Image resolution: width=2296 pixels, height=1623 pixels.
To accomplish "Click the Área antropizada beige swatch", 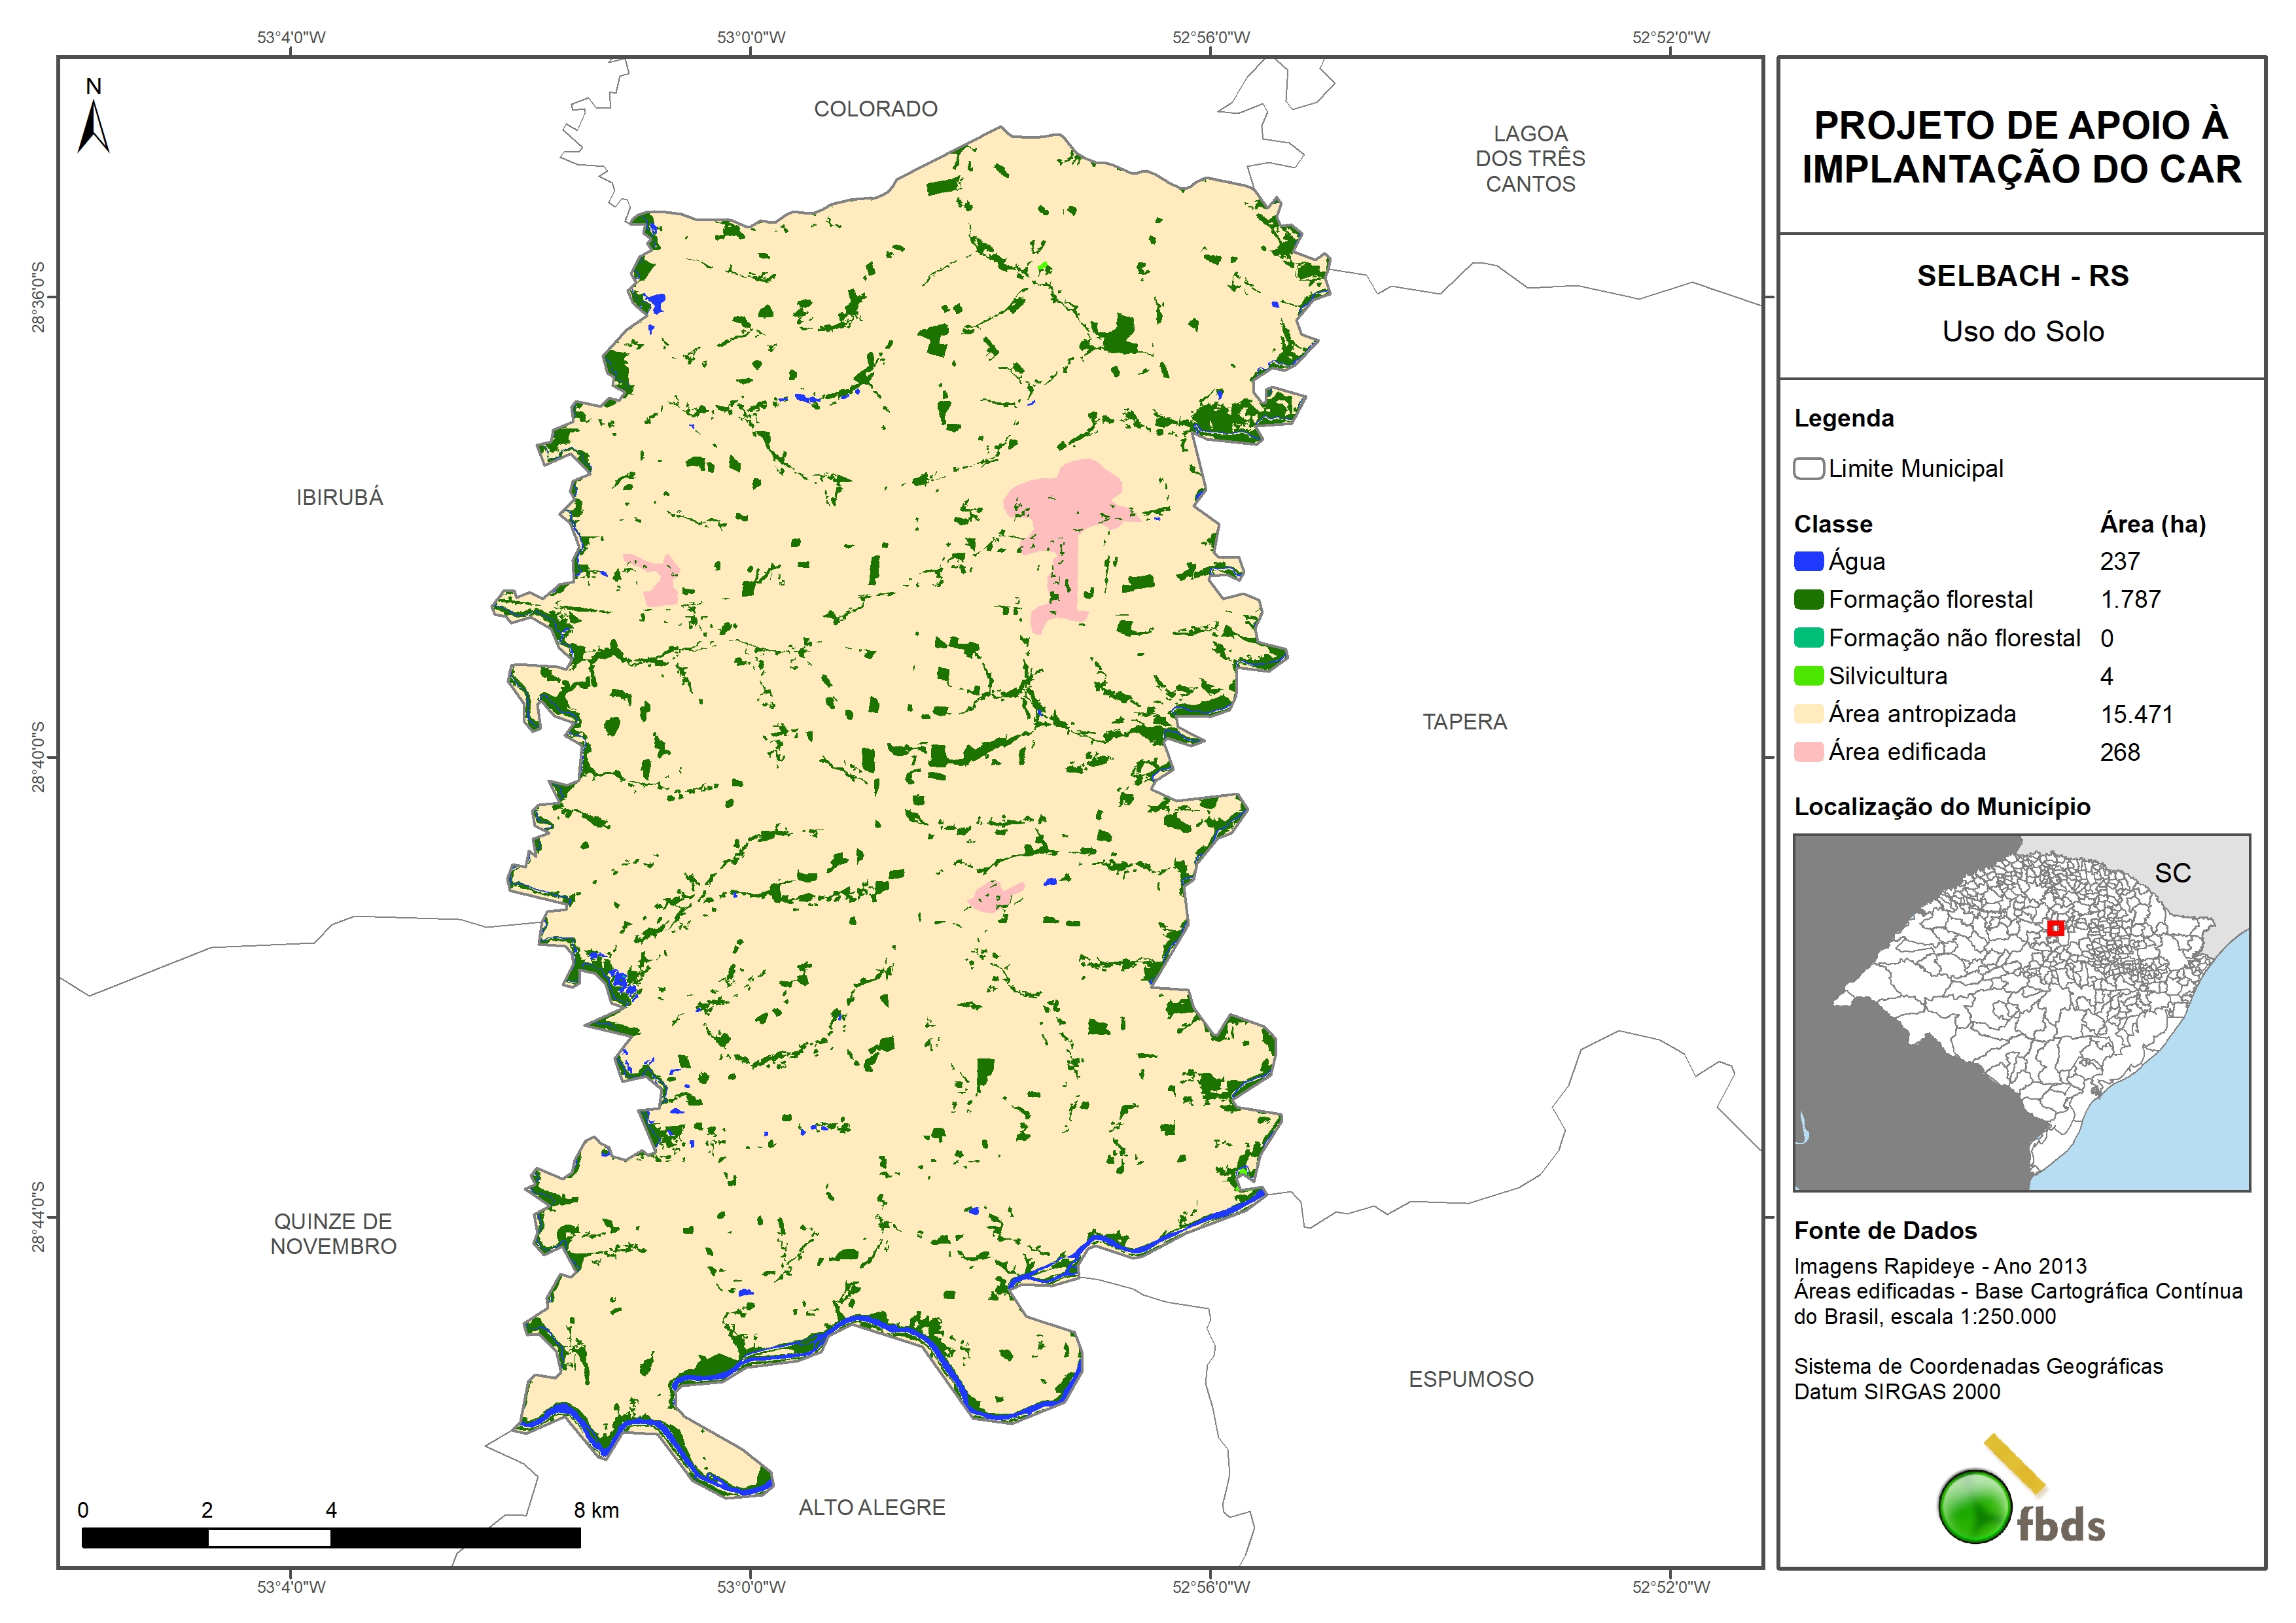I will tap(1808, 714).
